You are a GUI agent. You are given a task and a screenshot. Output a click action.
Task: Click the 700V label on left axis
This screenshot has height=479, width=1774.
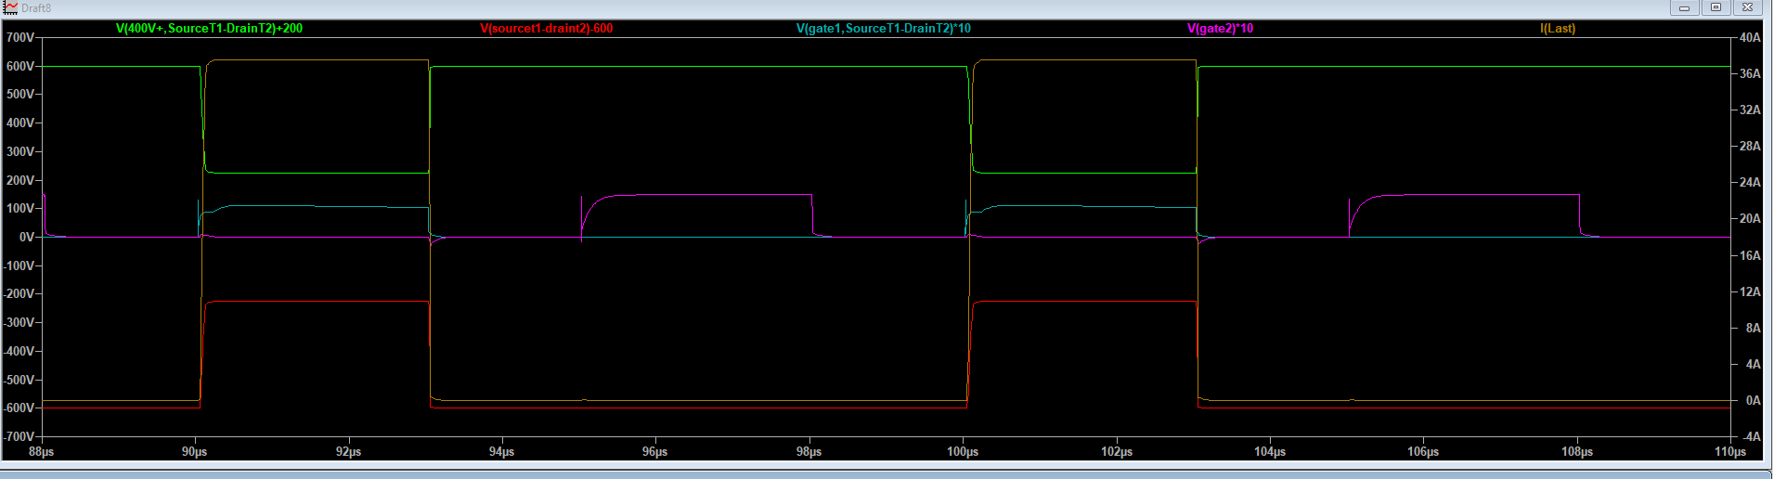(20, 38)
